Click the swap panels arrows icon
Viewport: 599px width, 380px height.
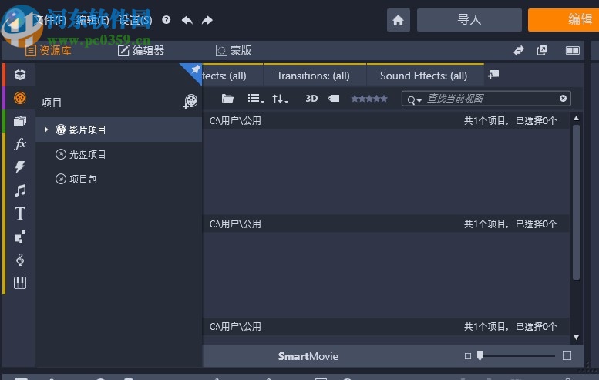pos(518,50)
